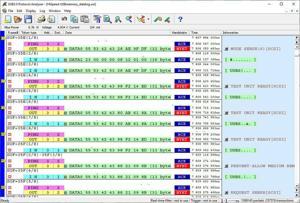The width and height of the screenshot is (300, 203).
Task: Open details arrow for TEST UNIT READY at bookmark 3
Action: [x=226, y=113]
